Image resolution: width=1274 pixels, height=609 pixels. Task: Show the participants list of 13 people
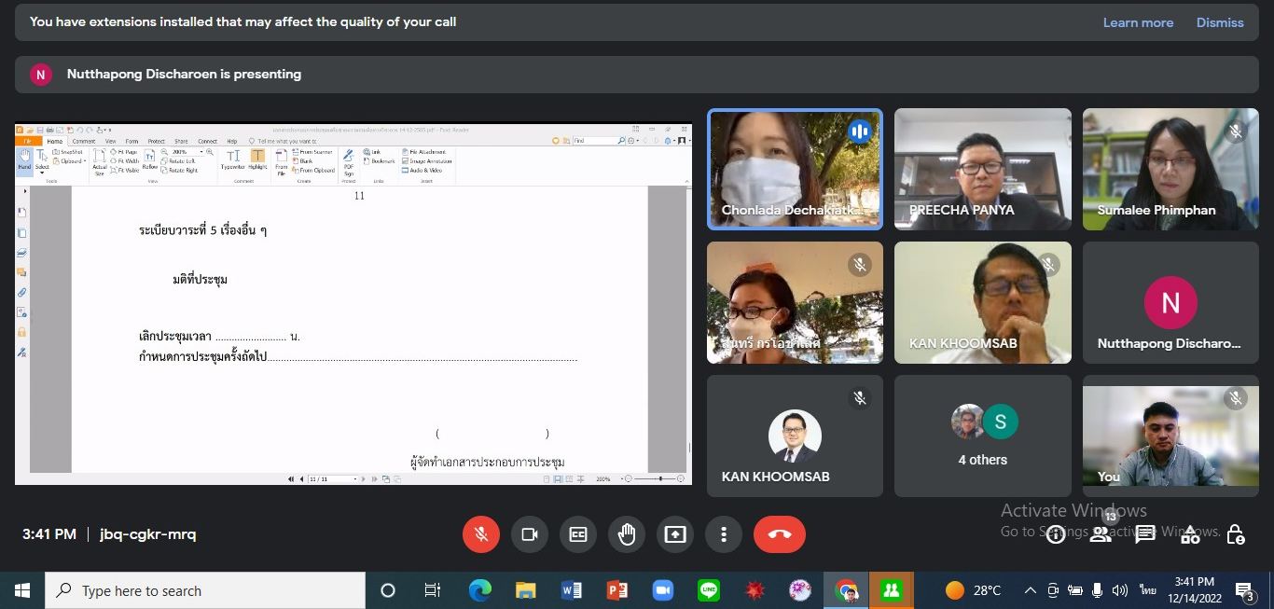(x=1101, y=534)
